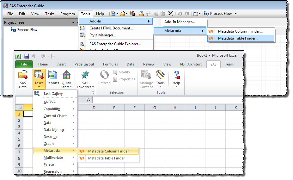
Task: Click Reports icon in SAS ribbon
Action: [x=53, y=75]
